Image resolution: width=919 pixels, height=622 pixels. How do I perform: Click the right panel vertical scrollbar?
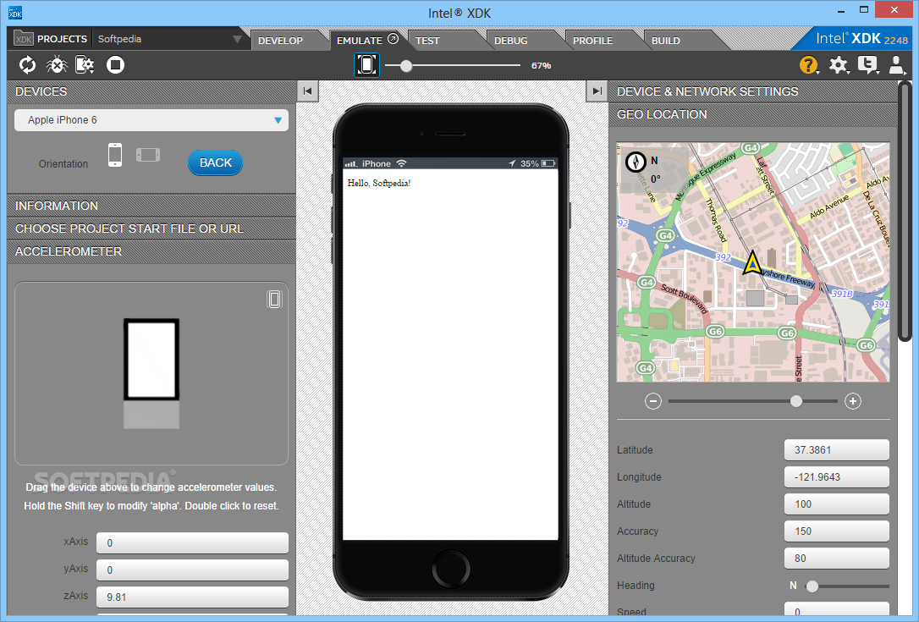(x=905, y=211)
